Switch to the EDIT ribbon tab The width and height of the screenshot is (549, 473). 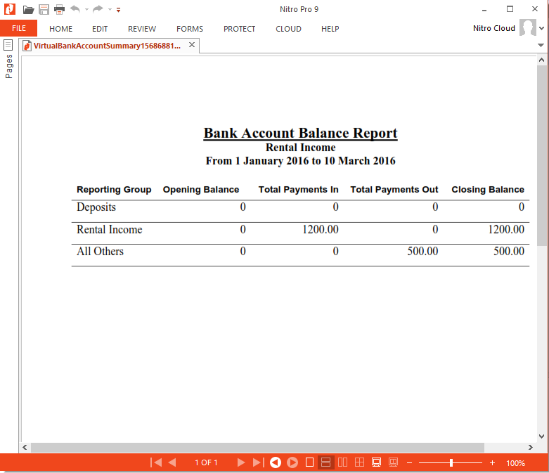tap(100, 29)
